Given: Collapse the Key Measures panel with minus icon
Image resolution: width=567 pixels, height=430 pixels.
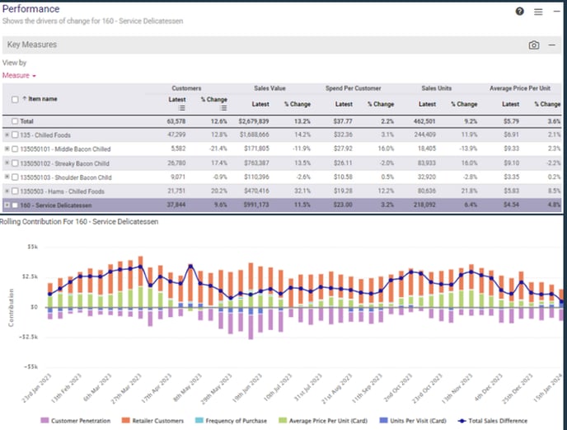Looking at the screenshot, I should [552, 45].
